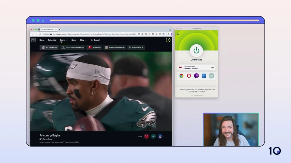The height and width of the screenshot is (163, 291).
Task: Open the extensions cube icon
Action: [x=168, y=34]
